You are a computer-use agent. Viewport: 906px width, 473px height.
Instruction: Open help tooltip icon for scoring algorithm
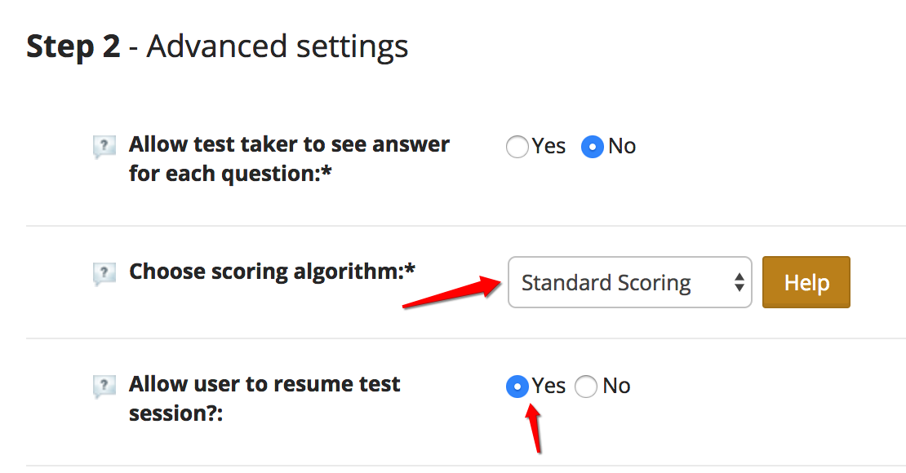pyautogui.click(x=104, y=274)
